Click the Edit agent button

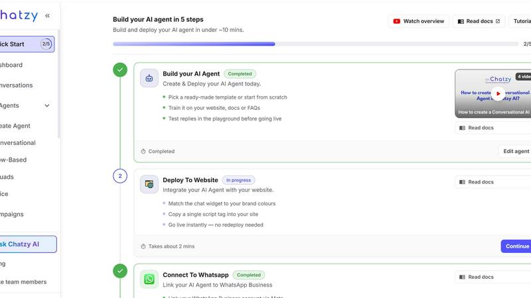pyautogui.click(x=515, y=151)
